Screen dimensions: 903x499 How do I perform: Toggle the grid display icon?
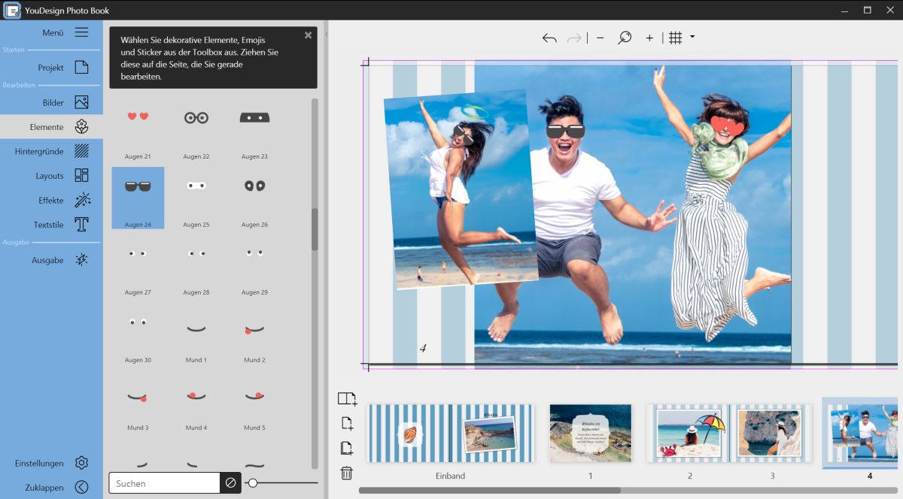(676, 38)
